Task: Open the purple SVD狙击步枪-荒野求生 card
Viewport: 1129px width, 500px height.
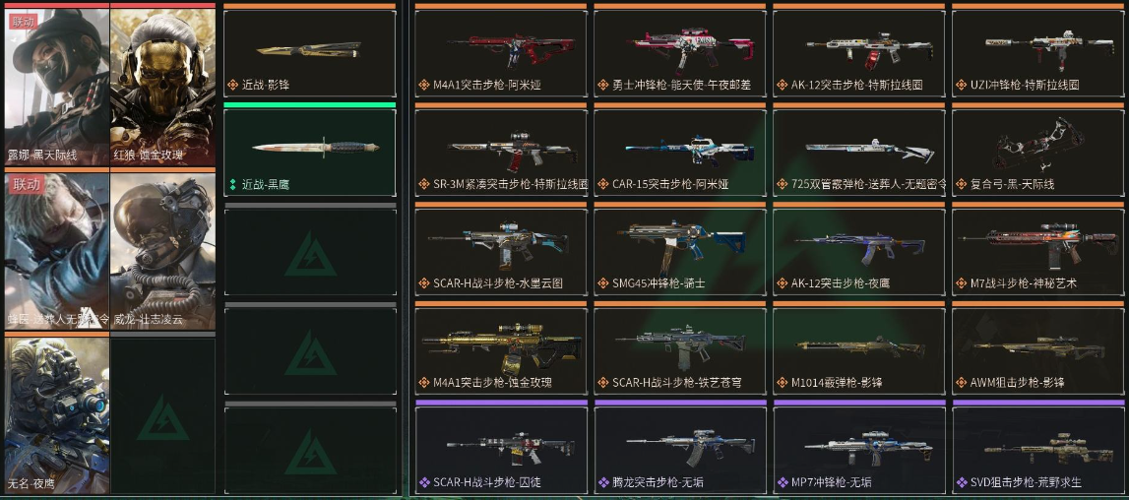Action: [1038, 448]
